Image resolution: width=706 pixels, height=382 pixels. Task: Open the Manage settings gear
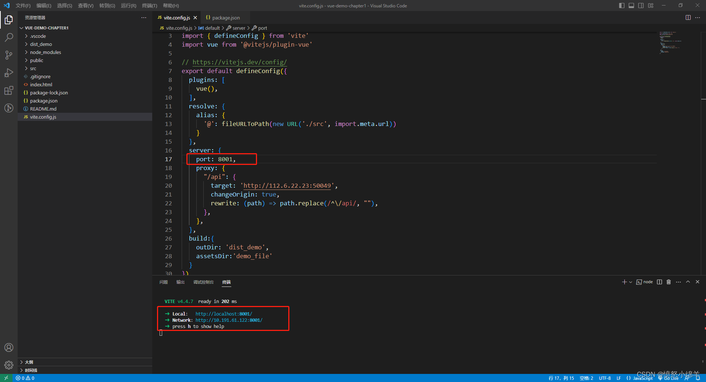(9, 365)
